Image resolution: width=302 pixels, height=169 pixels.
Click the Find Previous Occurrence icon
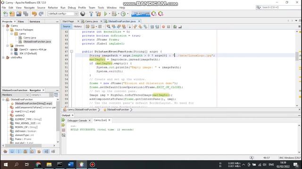(x=114, y=27)
